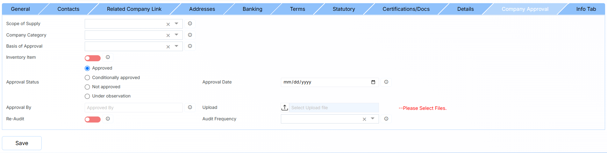Click info icon next to Approval Date
607x153 pixels.
coord(386,82)
